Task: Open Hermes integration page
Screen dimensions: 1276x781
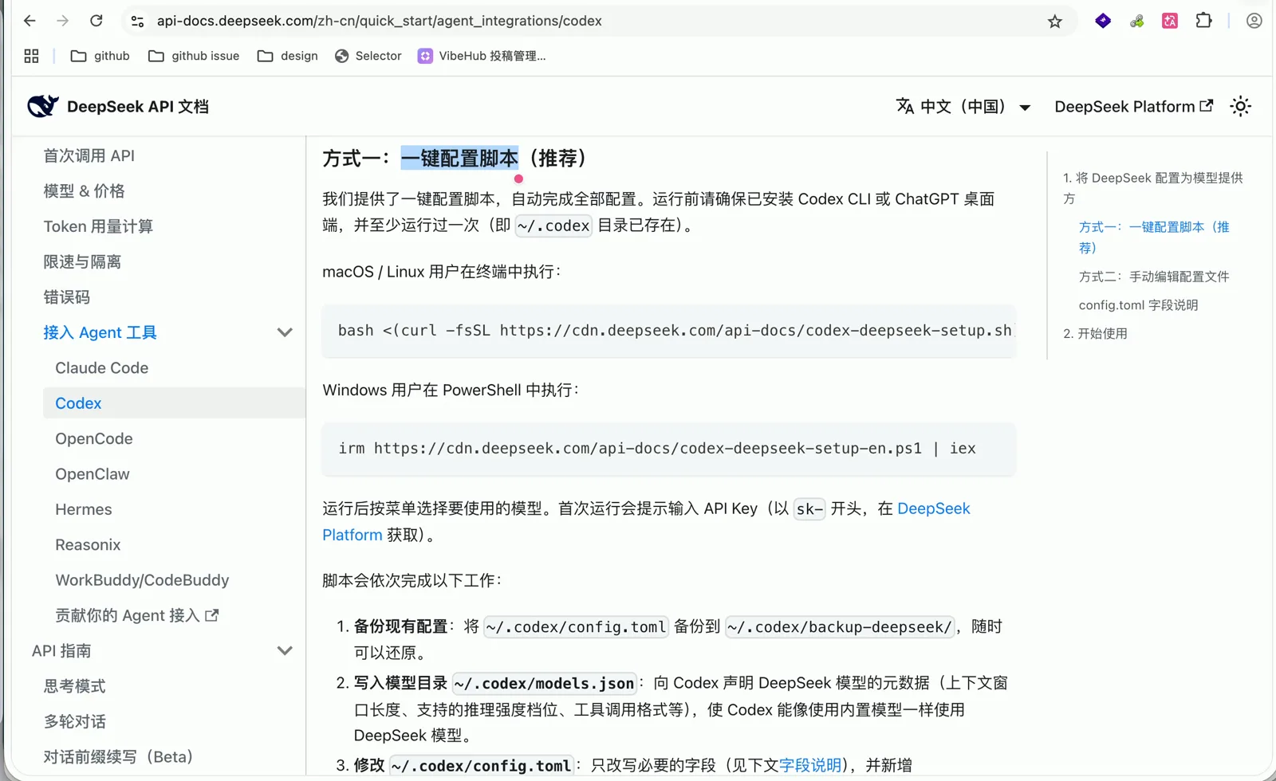Action: 84,509
